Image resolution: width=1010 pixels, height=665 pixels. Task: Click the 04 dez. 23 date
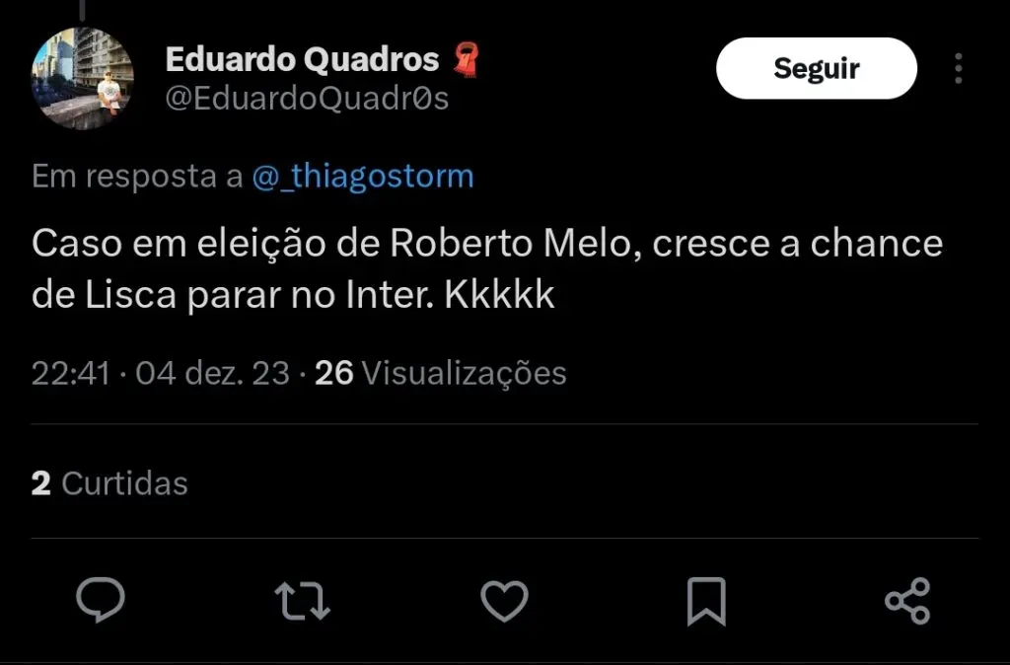pyautogui.click(x=212, y=373)
